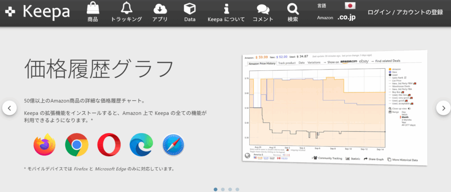Go to previous slide with left arrow
This screenshot has height=192, width=451.
[9, 107]
